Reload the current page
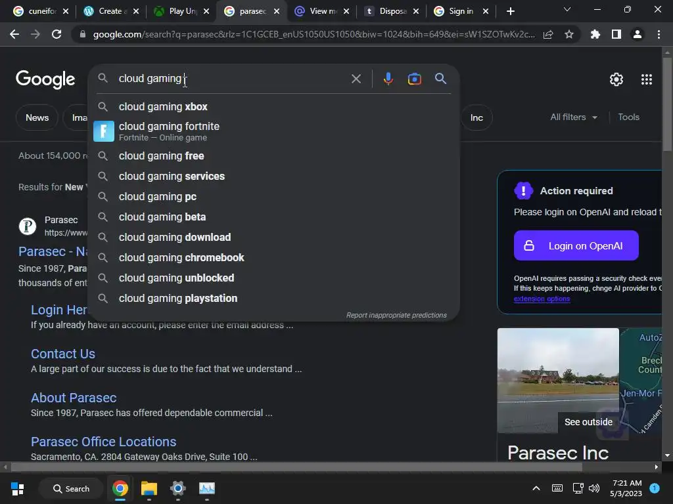The height and width of the screenshot is (504, 673). [x=57, y=34]
